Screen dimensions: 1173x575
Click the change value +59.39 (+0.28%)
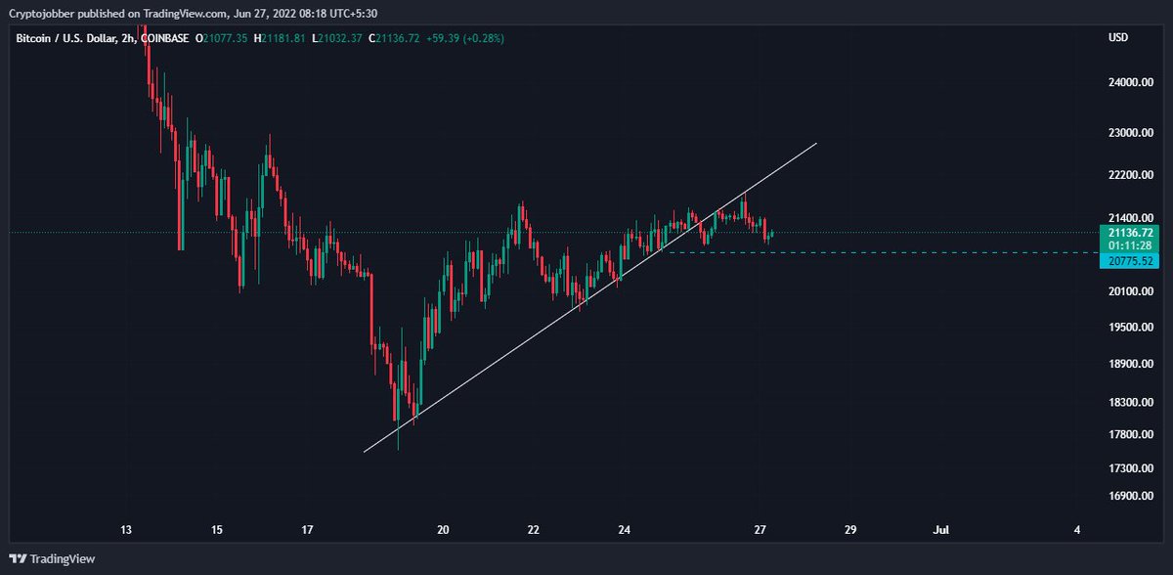point(466,38)
